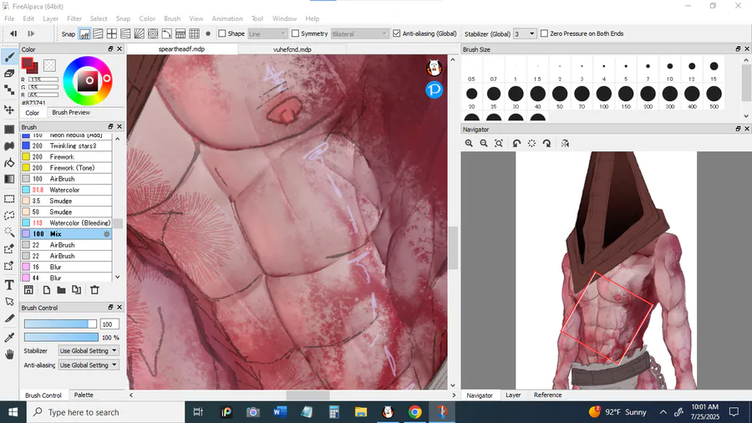Viewport: 752px width, 423px height.
Task: Click the Windows search box
Action: 105,412
